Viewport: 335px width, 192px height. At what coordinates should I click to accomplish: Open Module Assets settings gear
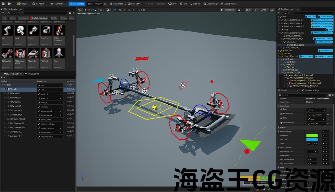tap(73, 13)
